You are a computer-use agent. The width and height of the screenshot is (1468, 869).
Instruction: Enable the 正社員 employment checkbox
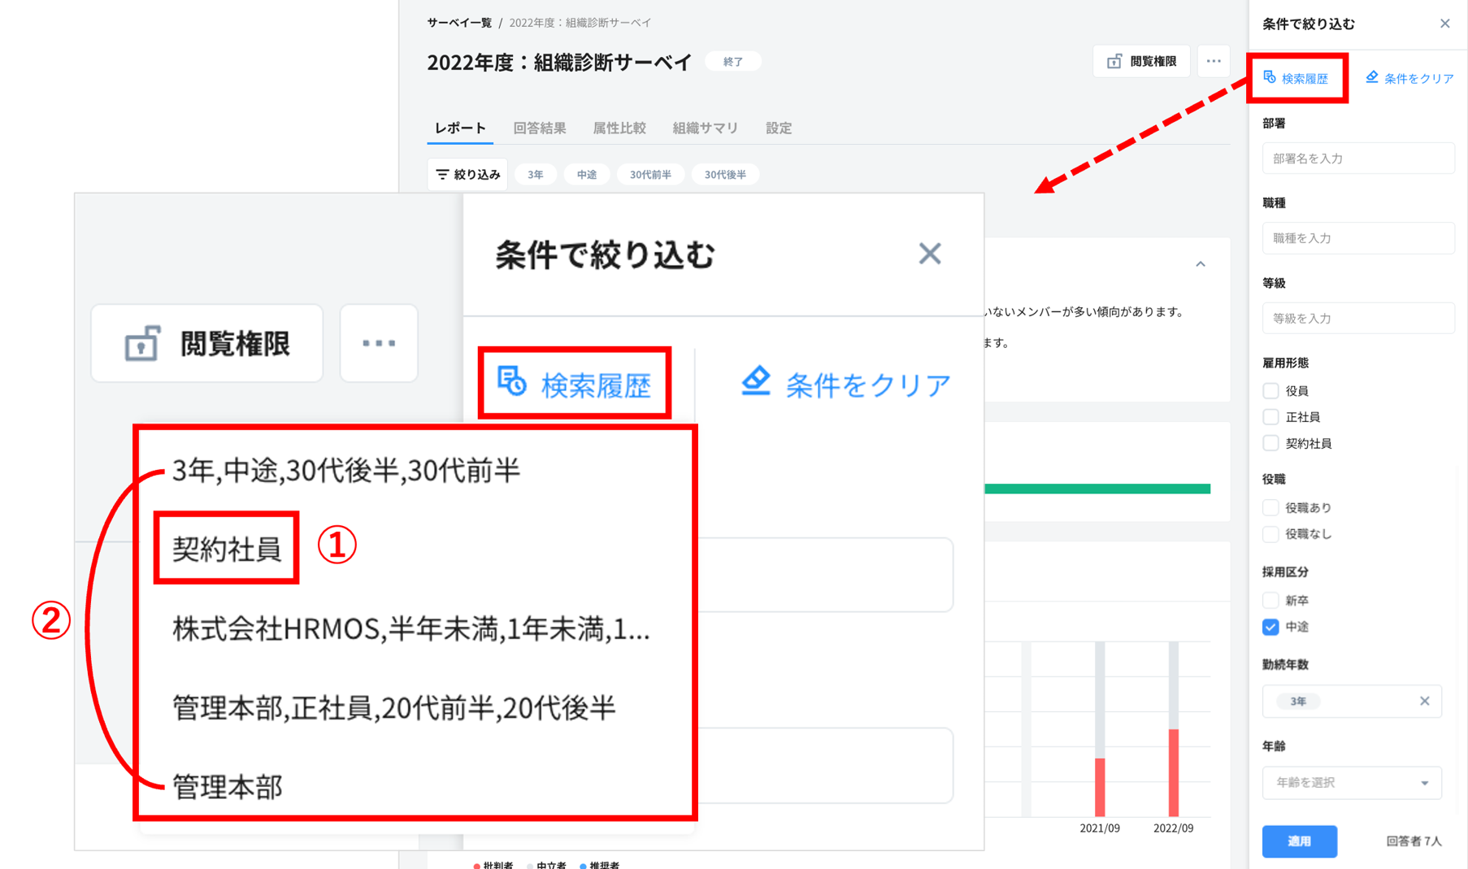tap(1270, 417)
